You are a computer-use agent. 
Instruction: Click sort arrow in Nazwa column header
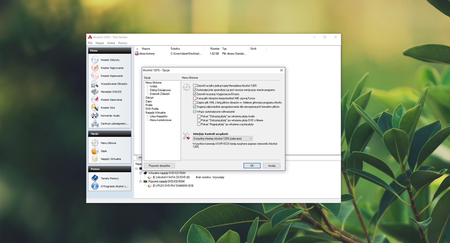click(137, 49)
